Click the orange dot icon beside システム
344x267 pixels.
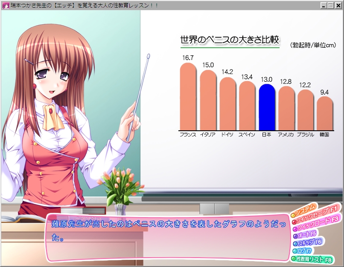coord(293,215)
